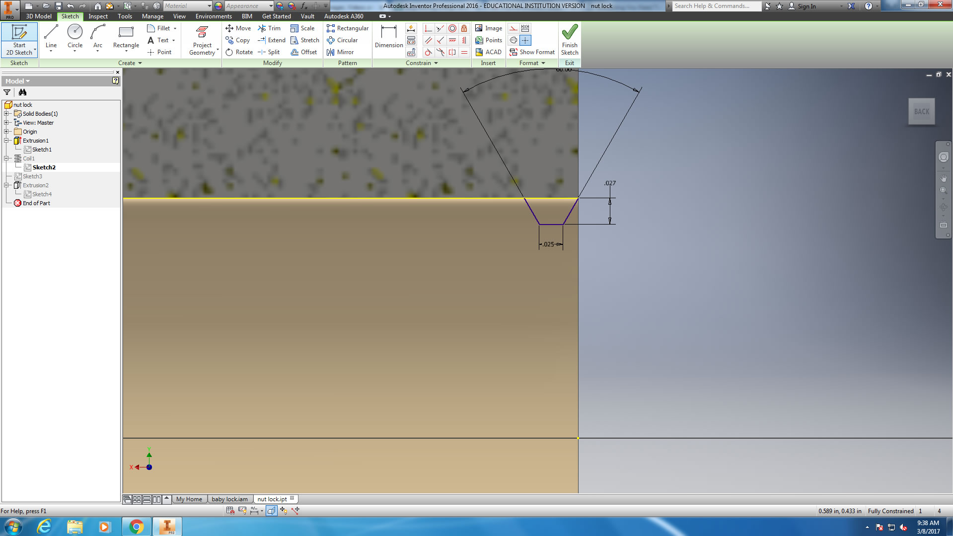Select the Line tool
Screen dimensions: 953x536
[x=51, y=38]
